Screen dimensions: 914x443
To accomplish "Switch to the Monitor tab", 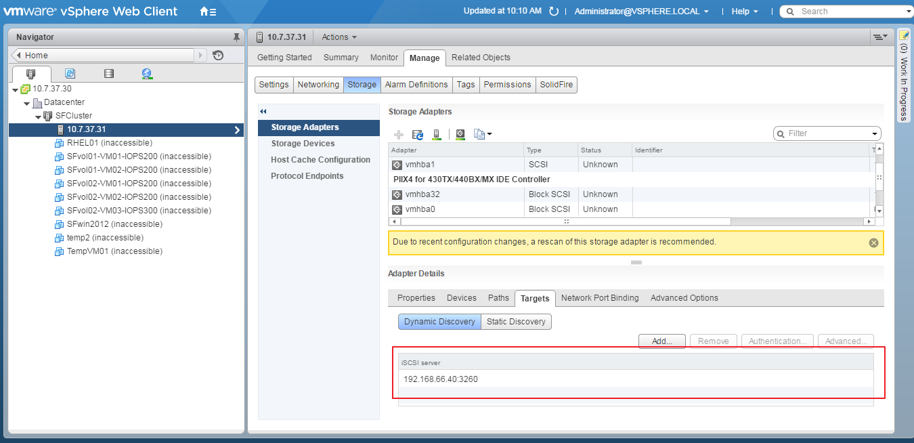I will click(384, 58).
